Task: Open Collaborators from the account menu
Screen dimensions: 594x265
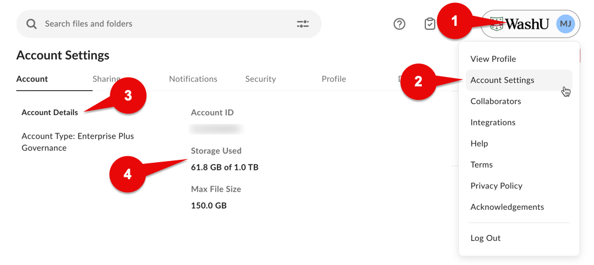Action: tap(495, 101)
